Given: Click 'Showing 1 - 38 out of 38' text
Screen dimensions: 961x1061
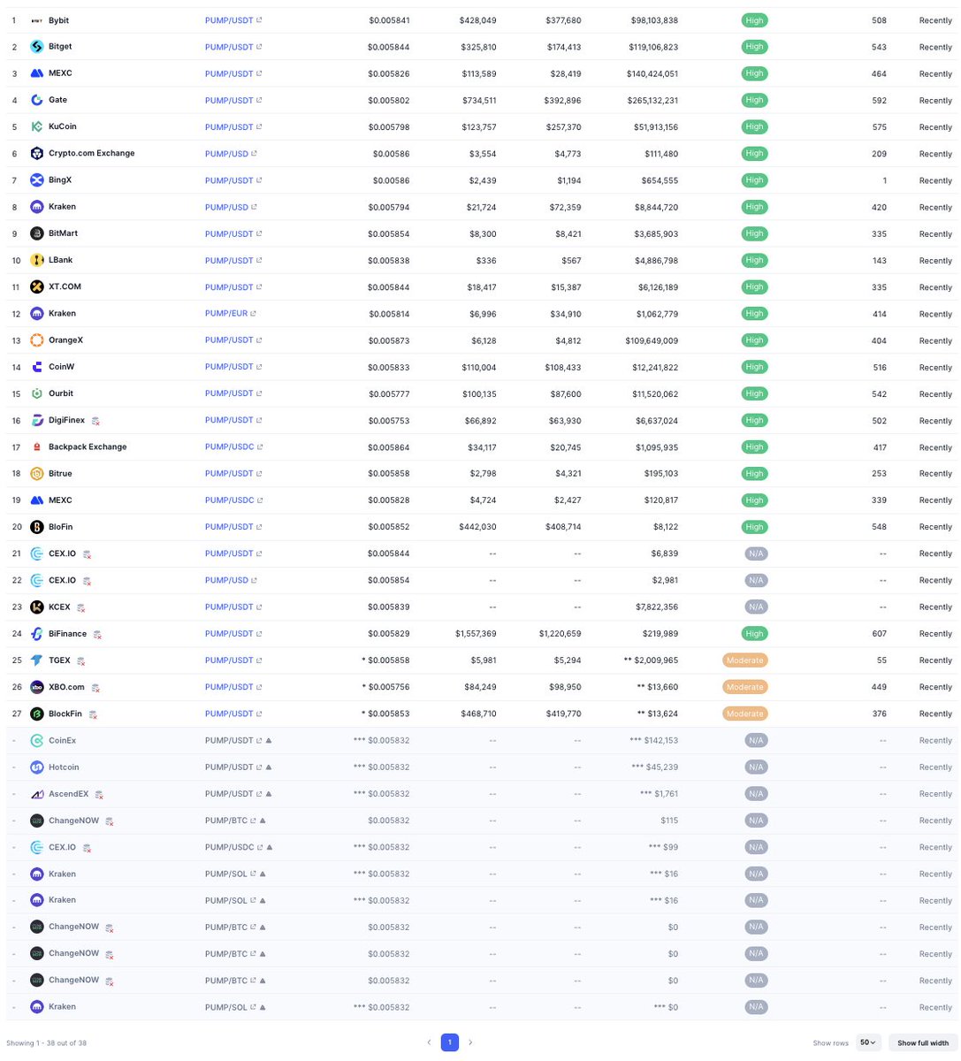Looking at the screenshot, I should click(46, 1043).
